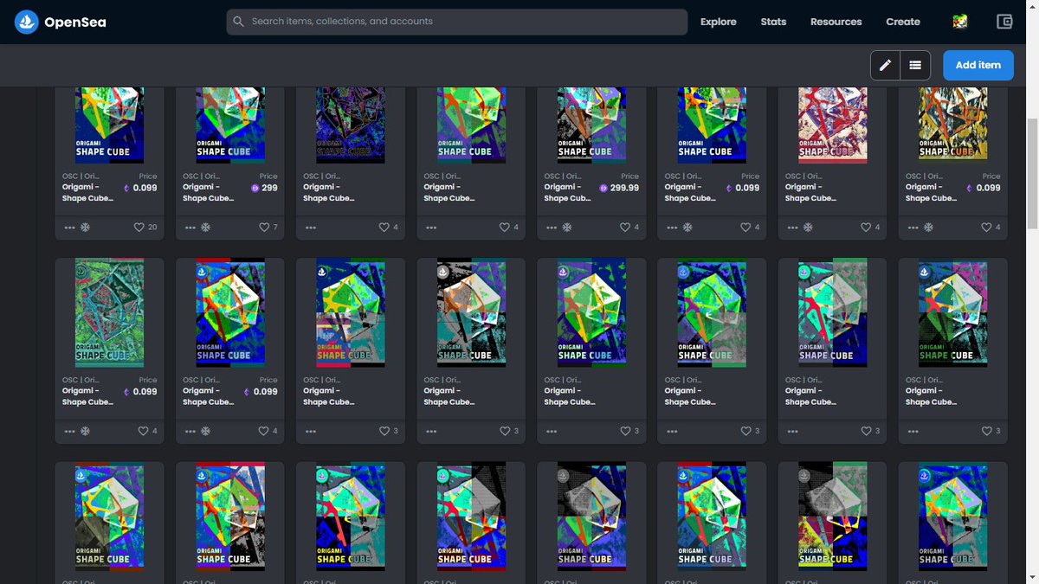This screenshot has width=1039, height=584.
Task: Open the Resources menu
Action: tap(836, 22)
